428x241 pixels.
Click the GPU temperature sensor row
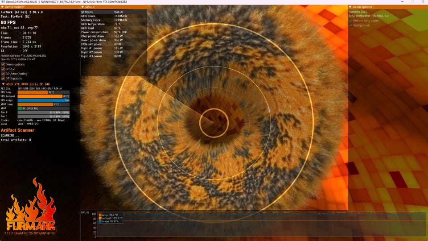coord(114,24)
